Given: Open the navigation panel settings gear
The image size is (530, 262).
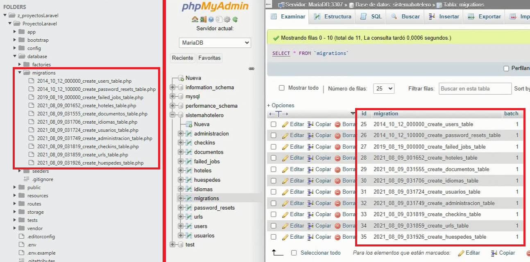Looking at the screenshot, I should click(227, 19).
